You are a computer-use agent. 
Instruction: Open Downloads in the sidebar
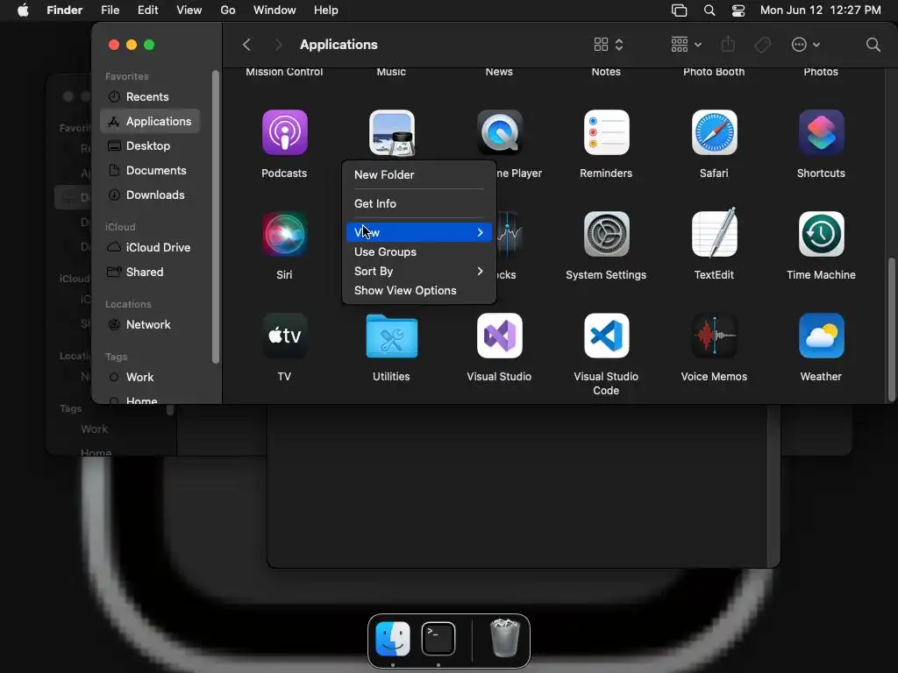click(150, 195)
